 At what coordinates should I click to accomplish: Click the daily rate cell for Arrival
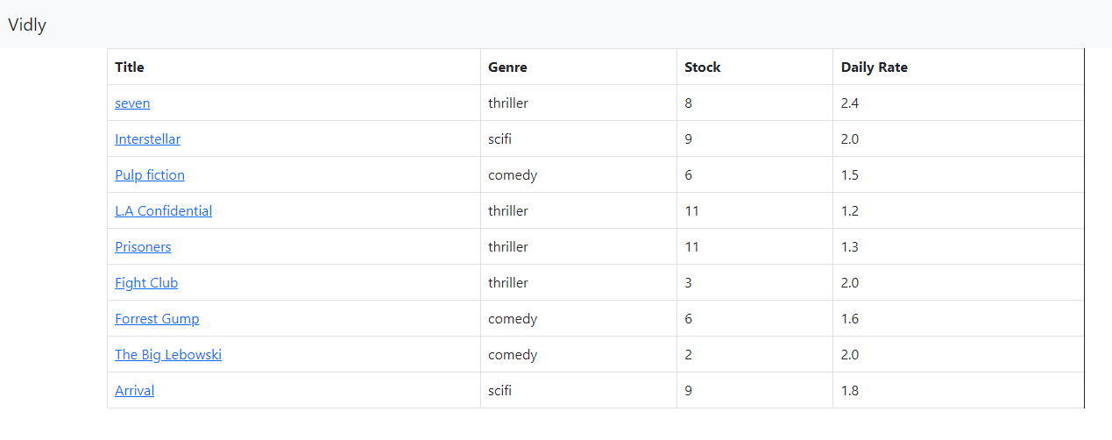(x=850, y=391)
